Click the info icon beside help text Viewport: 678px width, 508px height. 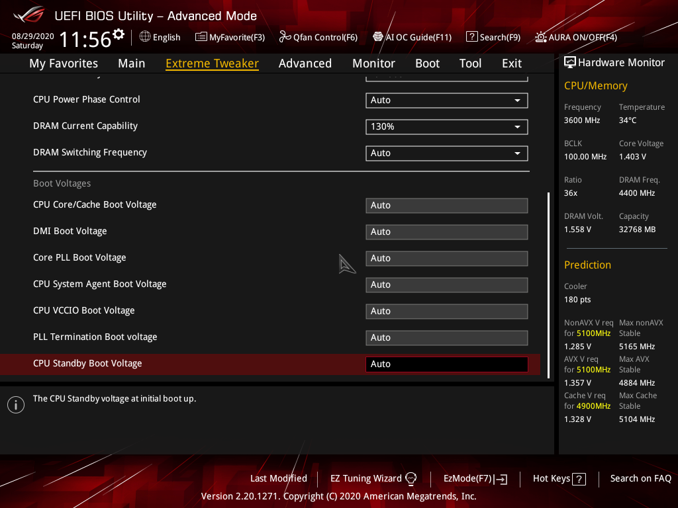pos(16,405)
